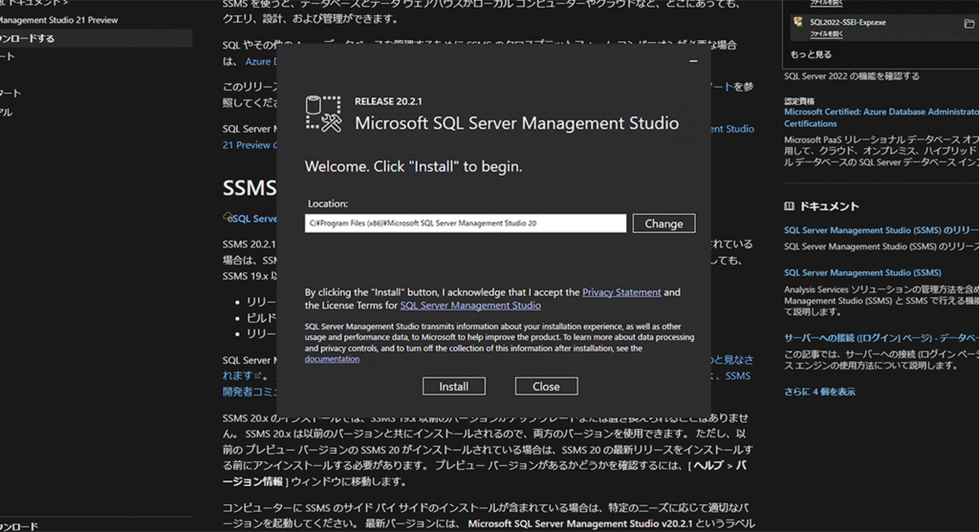Select Management Studio 21 Preview in sidebar
The width and height of the screenshot is (979, 532).
click(x=58, y=20)
